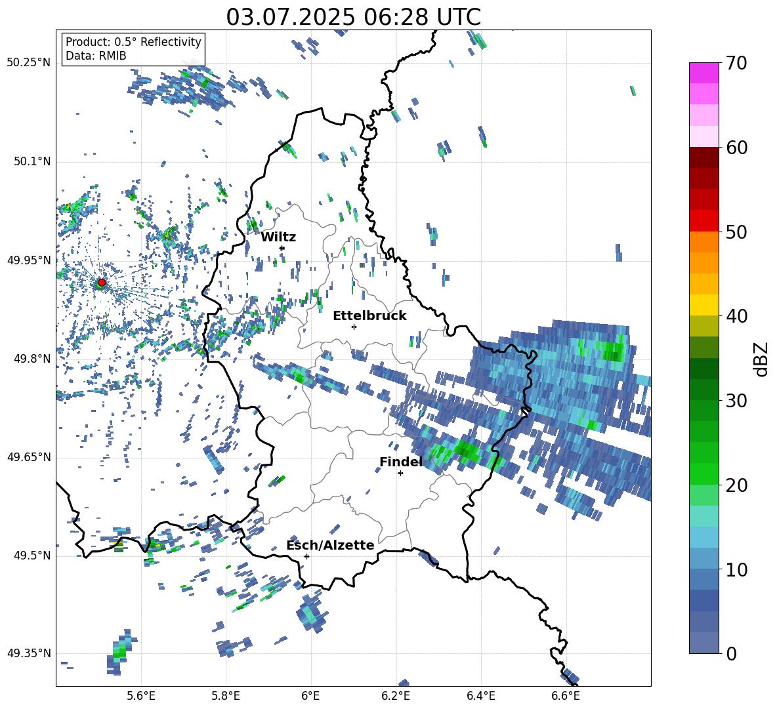Click the orange 50 dBZ colorbar band
The image size is (777, 709).
(x=703, y=241)
